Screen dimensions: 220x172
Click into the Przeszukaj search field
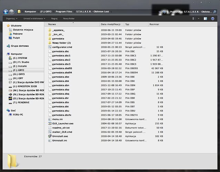[191, 12]
